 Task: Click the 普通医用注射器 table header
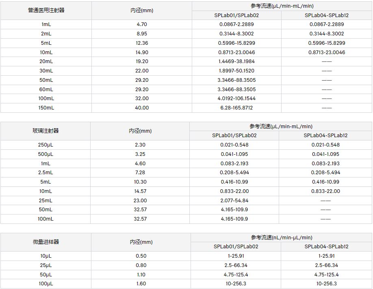coord(46,11)
